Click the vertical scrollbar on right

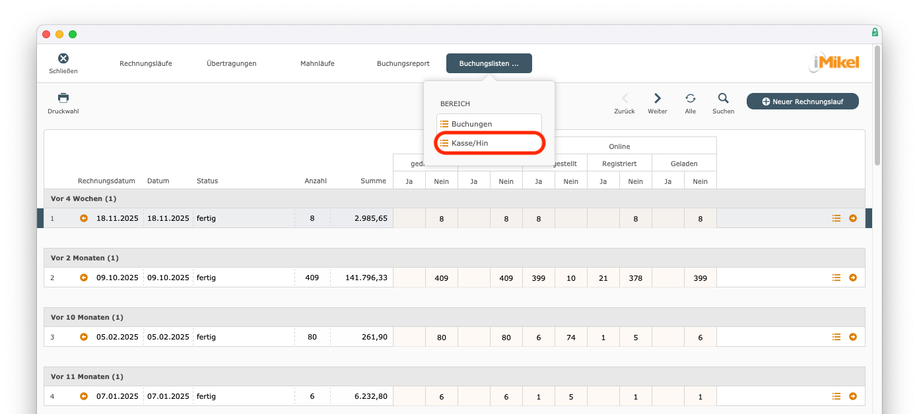(x=877, y=105)
